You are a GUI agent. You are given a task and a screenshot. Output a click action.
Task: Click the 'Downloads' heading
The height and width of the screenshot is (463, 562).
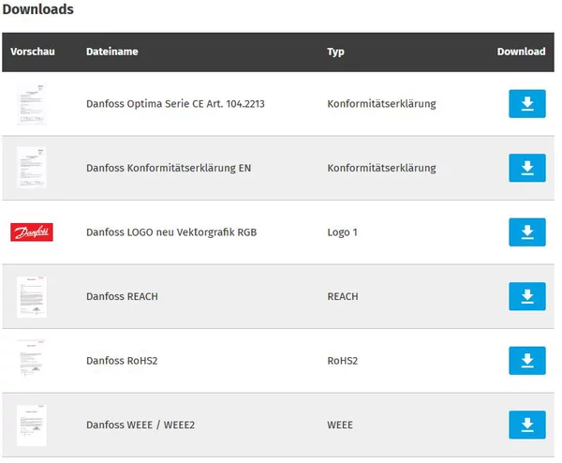coord(38,9)
